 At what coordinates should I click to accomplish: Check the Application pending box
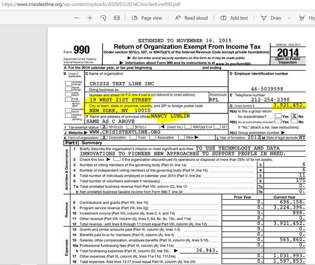point(68,115)
